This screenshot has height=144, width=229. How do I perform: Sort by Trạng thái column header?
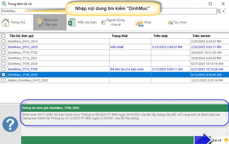tap(130, 36)
